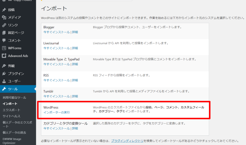The width and height of the screenshot is (246, 145).
Task: Click the WordPress importer name
Action: click(x=51, y=107)
